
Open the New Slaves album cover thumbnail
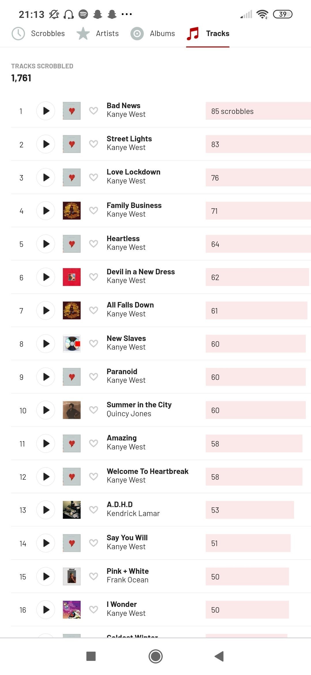click(72, 344)
